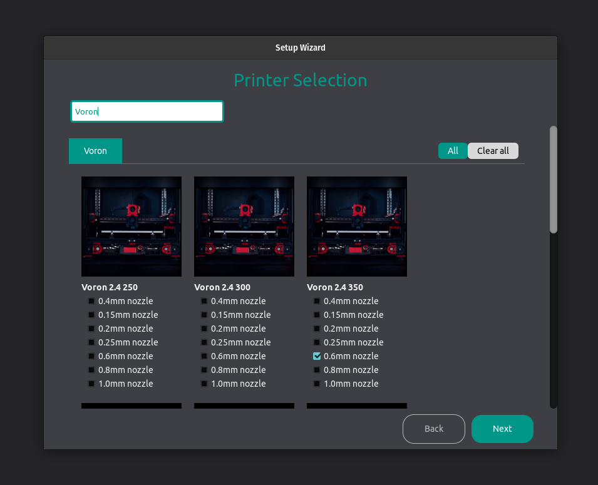
Task: Check the 0.4mm nozzle for Voron 2.4 250
Action: (x=91, y=301)
